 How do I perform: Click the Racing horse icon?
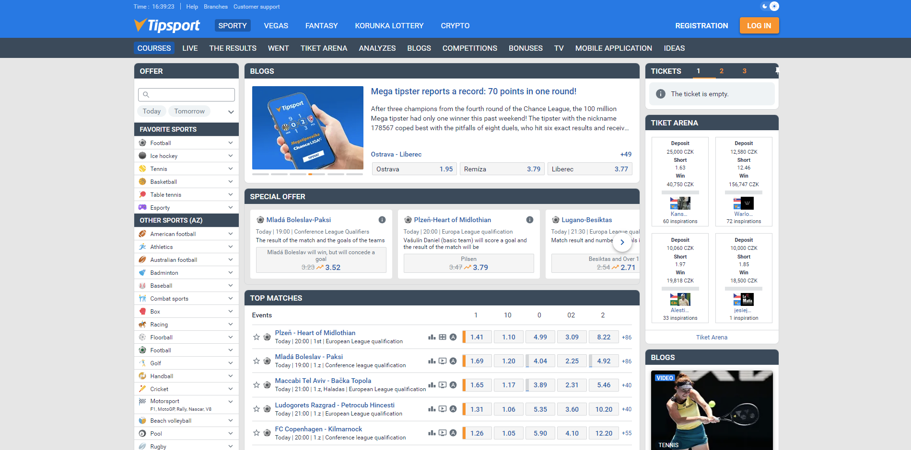tap(142, 324)
